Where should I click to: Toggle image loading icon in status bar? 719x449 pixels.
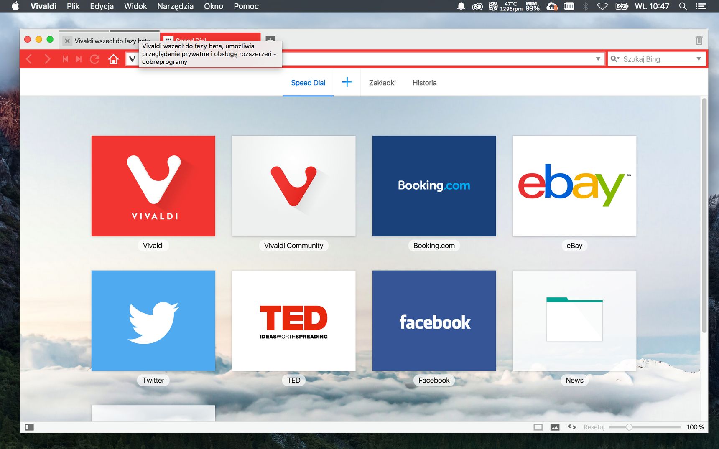(555, 427)
